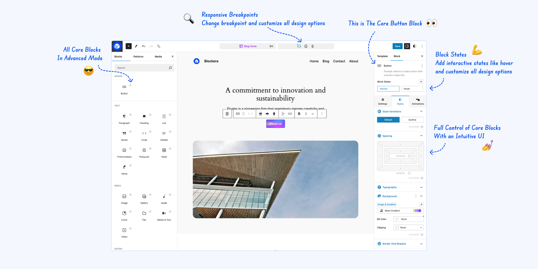Add a Pullquote block from inserter
The height and width of the screenshot is (269, 538).
pyautogui.click(x=144, y=152)
